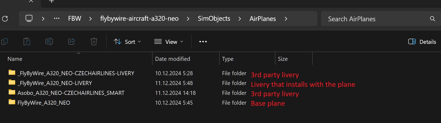This screenshot has height=123, width=441.
Task: Navigate to flybywire-aircraft-a320-neo breadcrumb
Action: 139,19
